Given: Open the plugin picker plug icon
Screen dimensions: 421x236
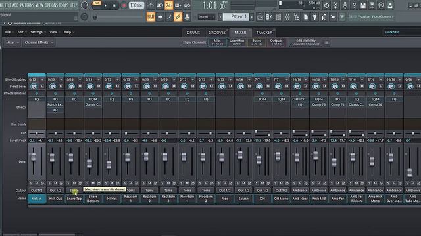Looking at the screenshot, I should [314, 17].
